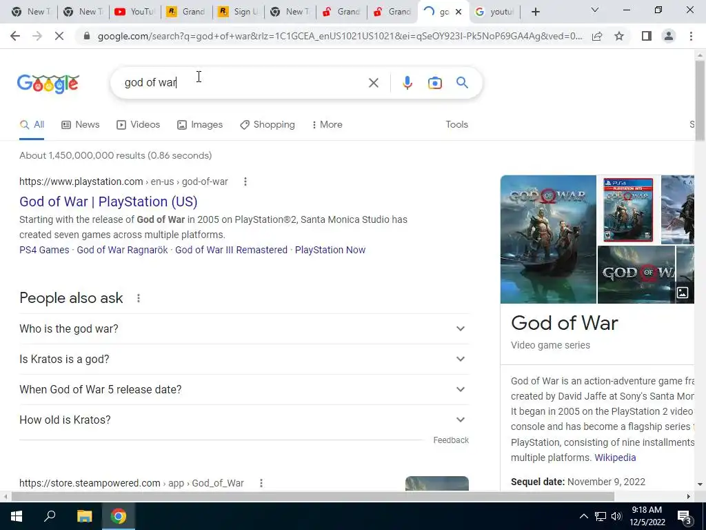Switch to the News tab
Image resolution: width=706 pixels, height=530 pixels.
[x=81, y=124]
